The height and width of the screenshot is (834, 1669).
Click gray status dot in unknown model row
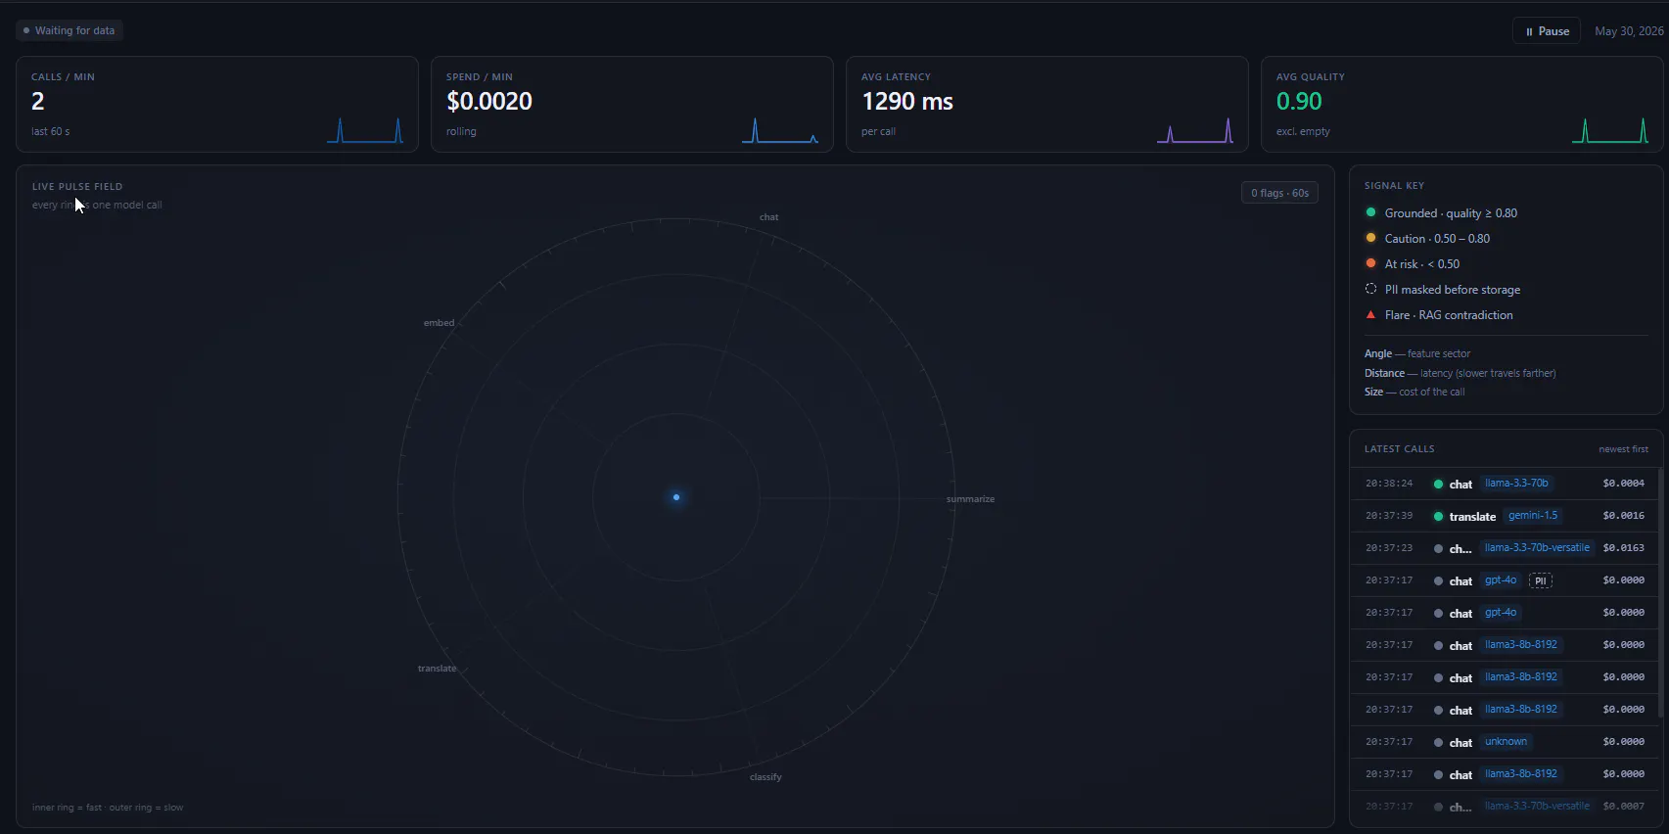1438,742
